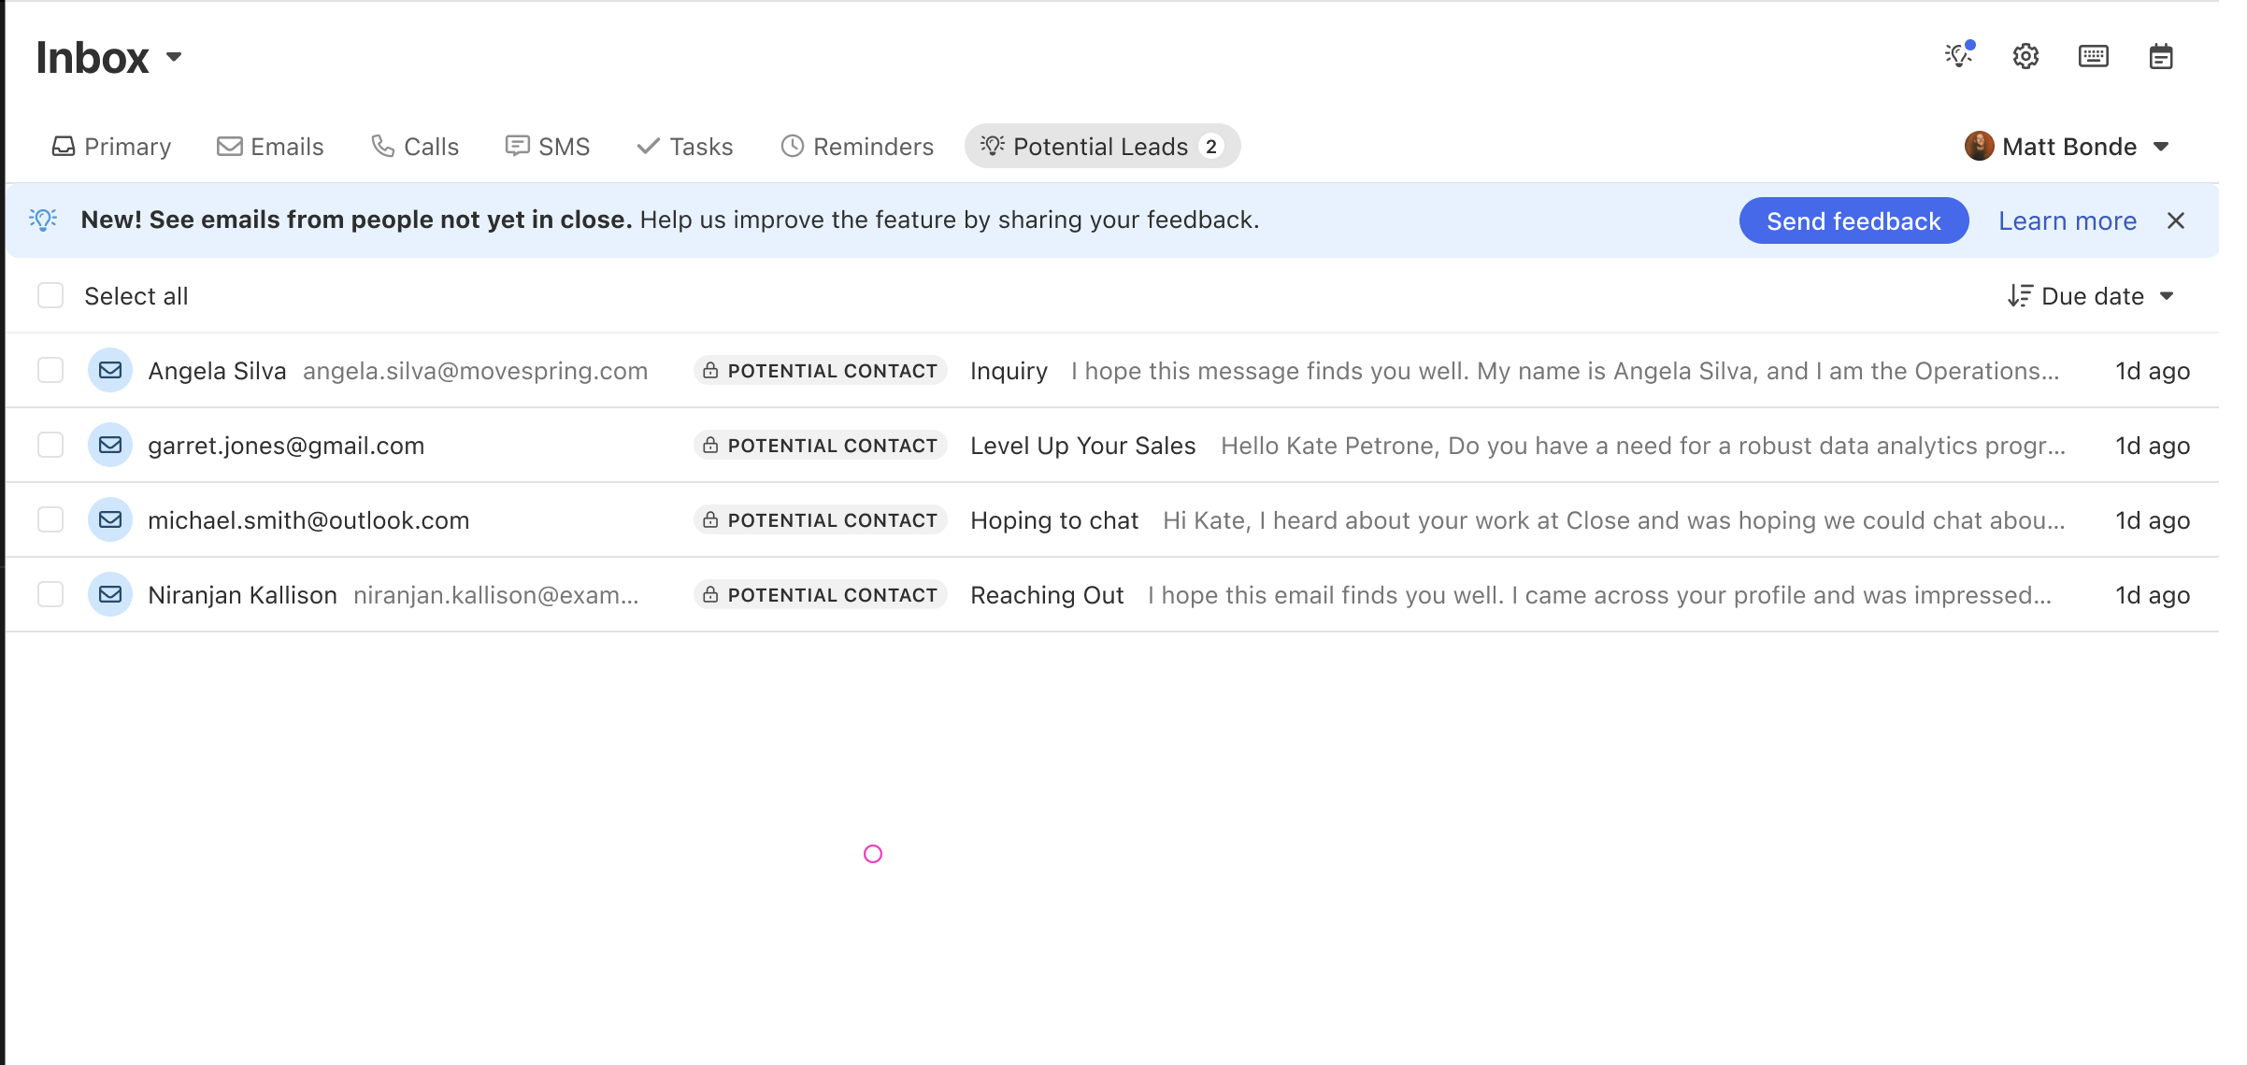Click envelope icon for garret.jones@gmail.com
2247x1065 pixels.
pos(110,445)
